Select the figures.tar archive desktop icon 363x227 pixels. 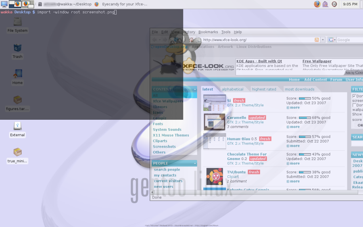tap(17, 104)
